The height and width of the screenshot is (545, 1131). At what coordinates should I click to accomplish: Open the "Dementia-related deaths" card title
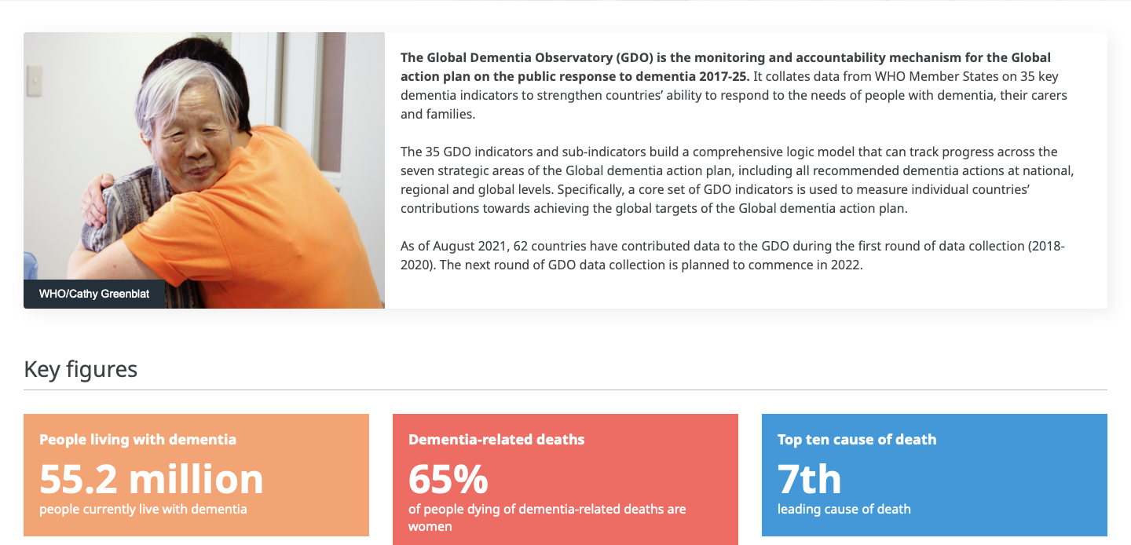[x=496, y=440]
